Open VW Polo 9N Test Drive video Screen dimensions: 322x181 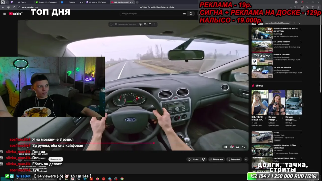coord(262,72)
